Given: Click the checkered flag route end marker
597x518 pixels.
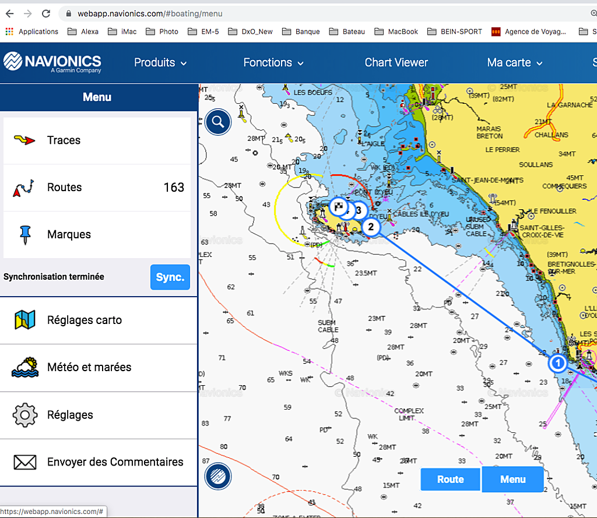Looking at the screenshot, I should click(339, 207).
